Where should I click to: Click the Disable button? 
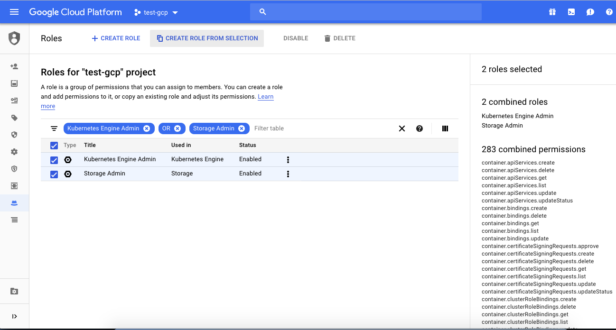[x=296, y=38]
